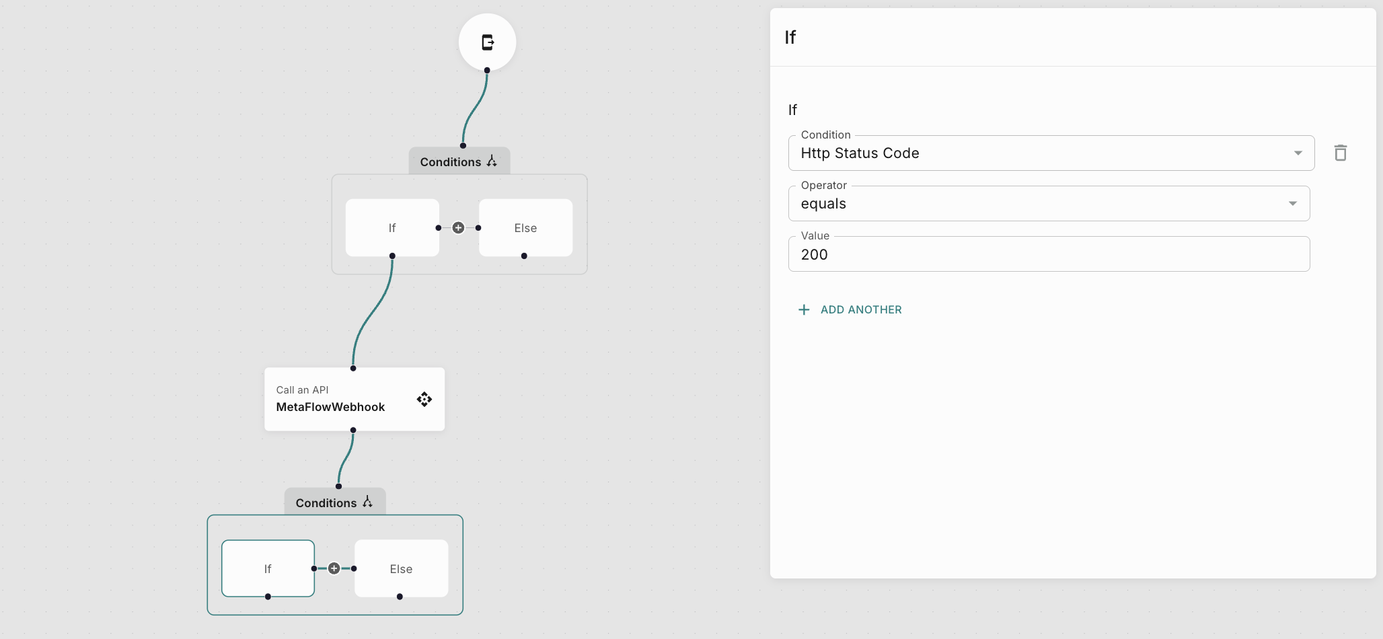Click the upper Conditions branch icon
This screenshot has height=639, width=1383.
pos(492,161)
